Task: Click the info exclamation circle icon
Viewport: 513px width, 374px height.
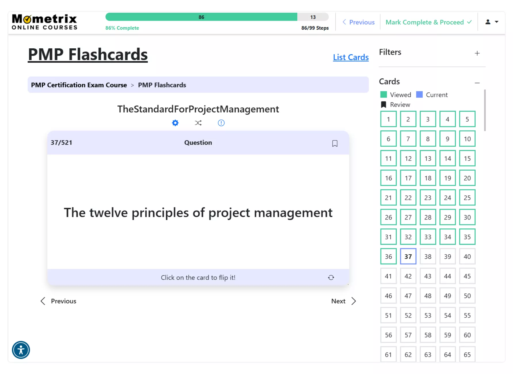Action: coord(221,123)
